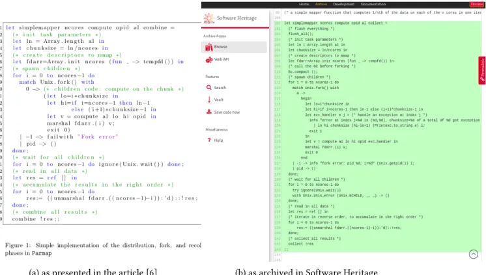Click the 'Archive Access' section heading
Viewport: 486px width, 275px height.
point(215,36)
